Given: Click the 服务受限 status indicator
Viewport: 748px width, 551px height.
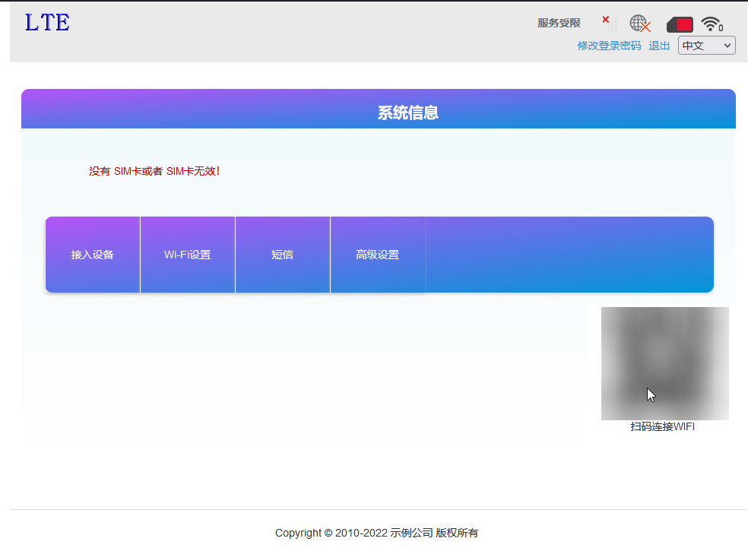Looking at the screenshot, I should (558, 23).
